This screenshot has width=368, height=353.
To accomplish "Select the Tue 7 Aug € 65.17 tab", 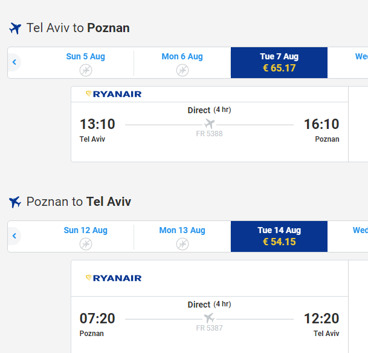I will click(x=279, y=62).
